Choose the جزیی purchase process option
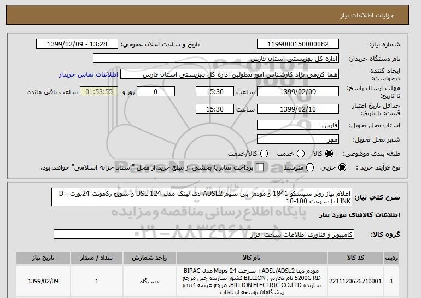Image resolution: width=421 pixels, height=298 pixels. point(342,167)
